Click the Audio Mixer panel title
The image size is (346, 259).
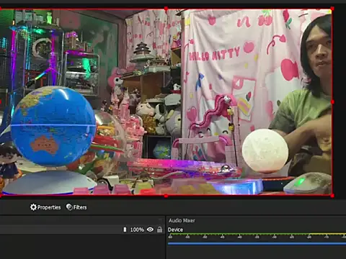pyautogui.click(x=182, y=220)
